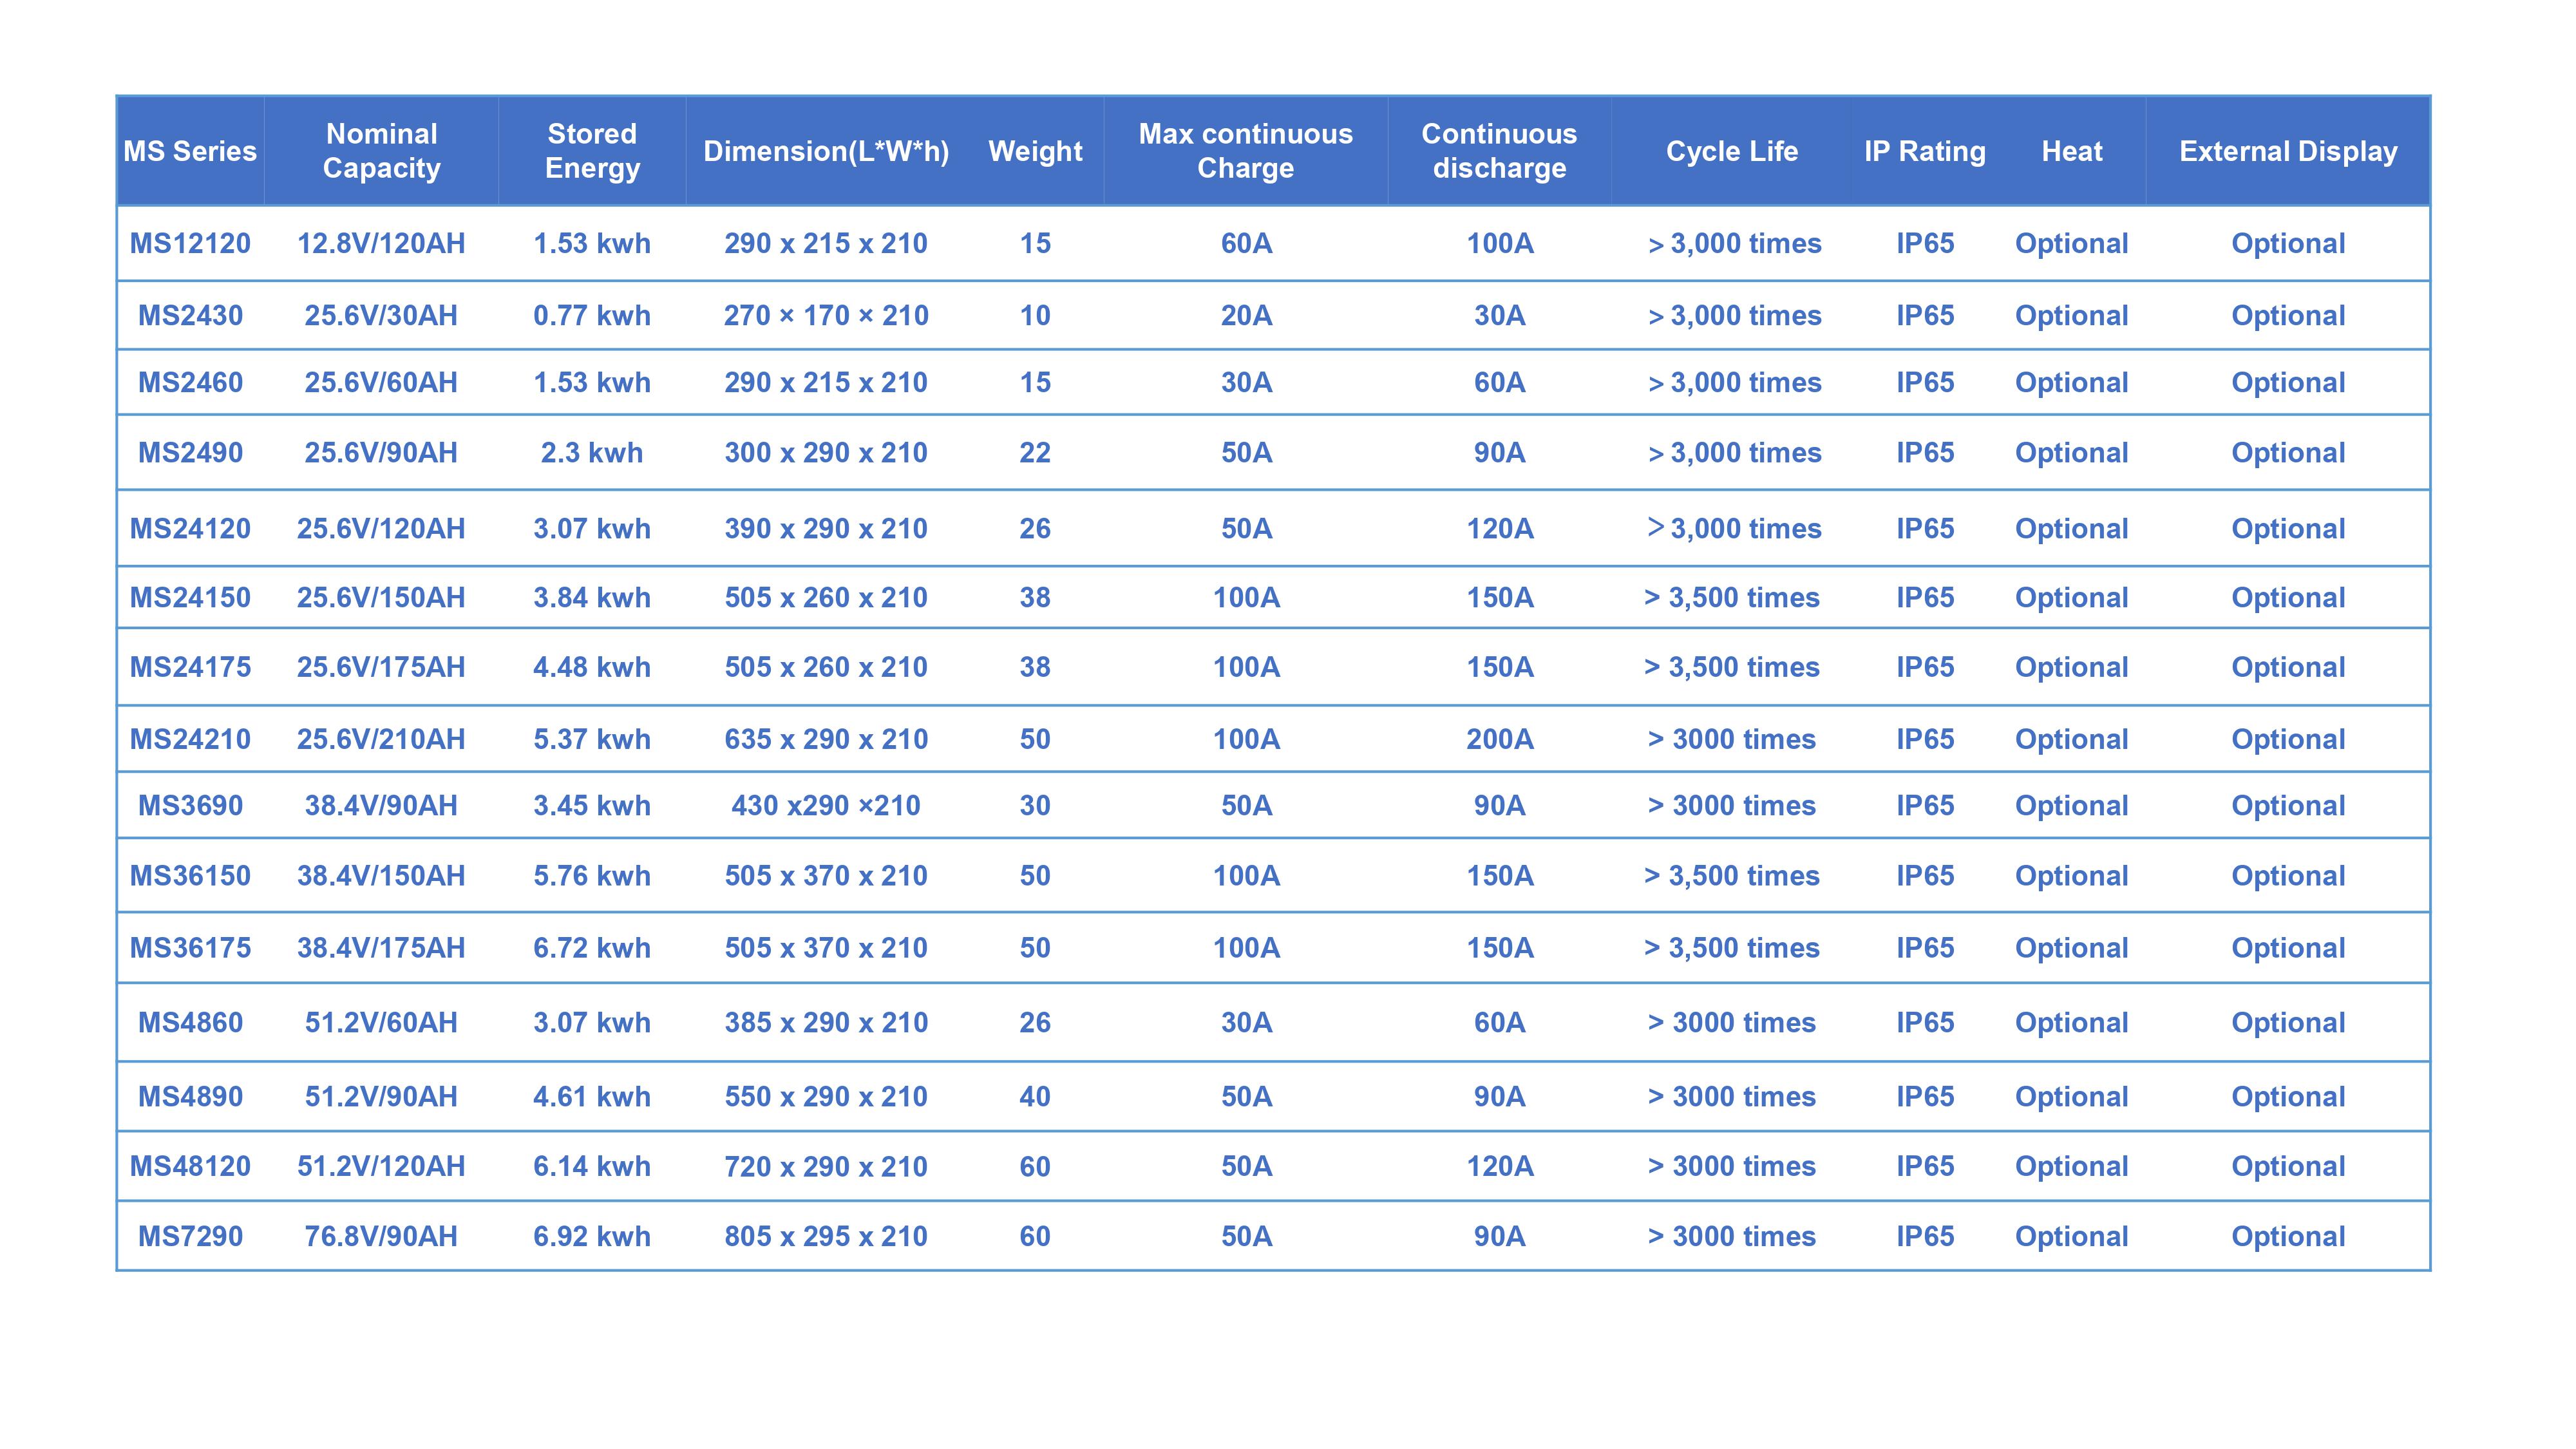The image size is (2576, 1449).
Task: Click the MS7290 model name
Action: coord(190,1236)
